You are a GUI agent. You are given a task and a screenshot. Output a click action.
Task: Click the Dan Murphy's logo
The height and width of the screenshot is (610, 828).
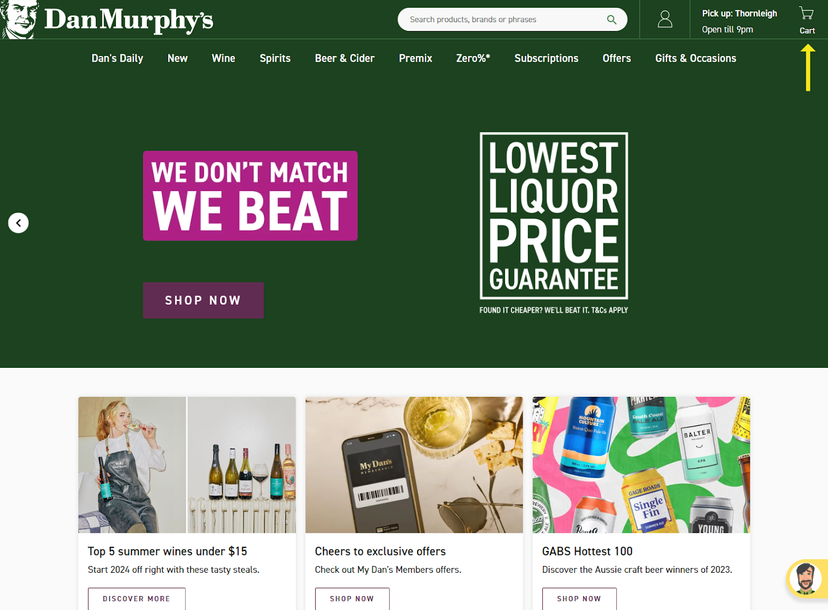(107, 20)
